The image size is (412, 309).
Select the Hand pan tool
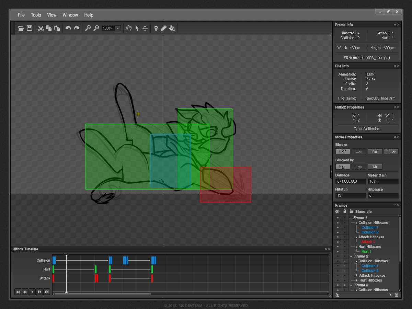129,28
